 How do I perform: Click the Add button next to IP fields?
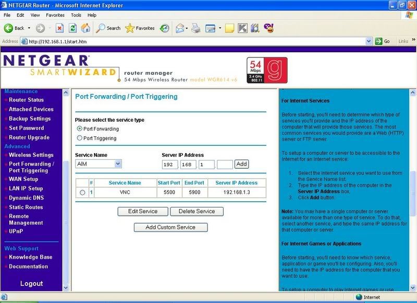(x=241, y=164)
